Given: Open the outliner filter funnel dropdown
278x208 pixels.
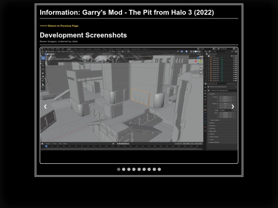Looking at the screenshot, I should (232, 51).
